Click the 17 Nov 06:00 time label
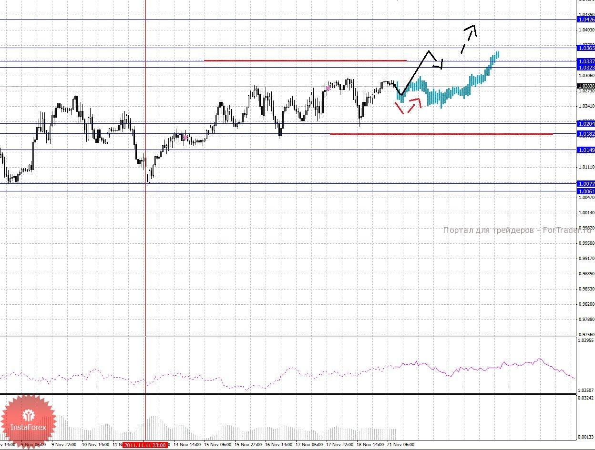The width and height of the screenshot is (595, 450). click(x=309, y=445)
